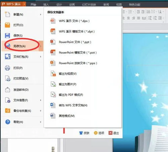Select the 另存为(A) menu entry

23,46
